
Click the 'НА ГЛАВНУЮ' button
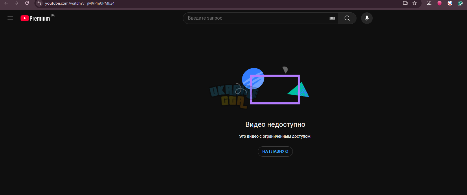click(275, 151)
